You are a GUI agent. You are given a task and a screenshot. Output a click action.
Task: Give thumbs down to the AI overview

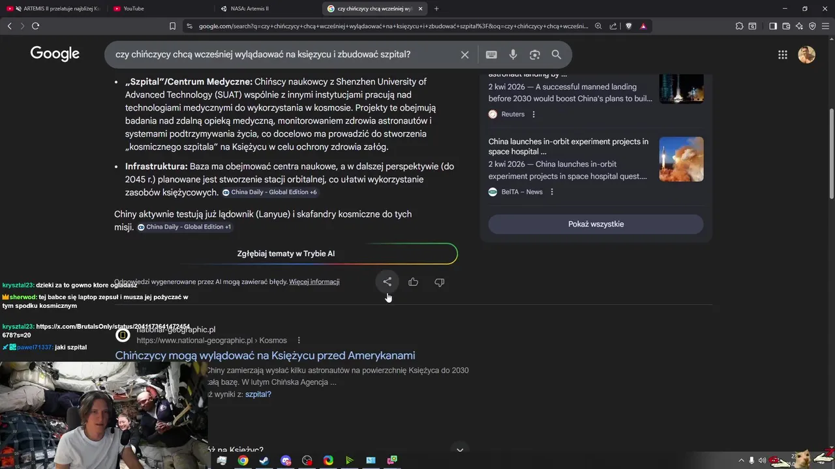439,282
